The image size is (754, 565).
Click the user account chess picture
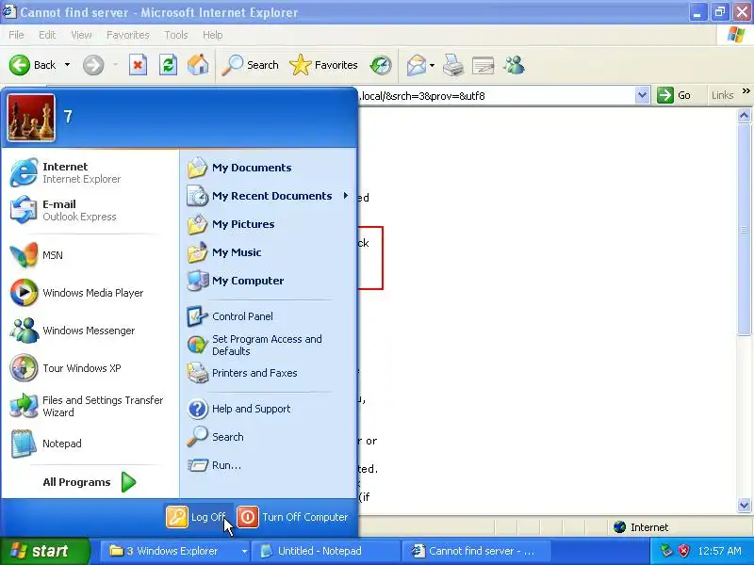[31, 117]
